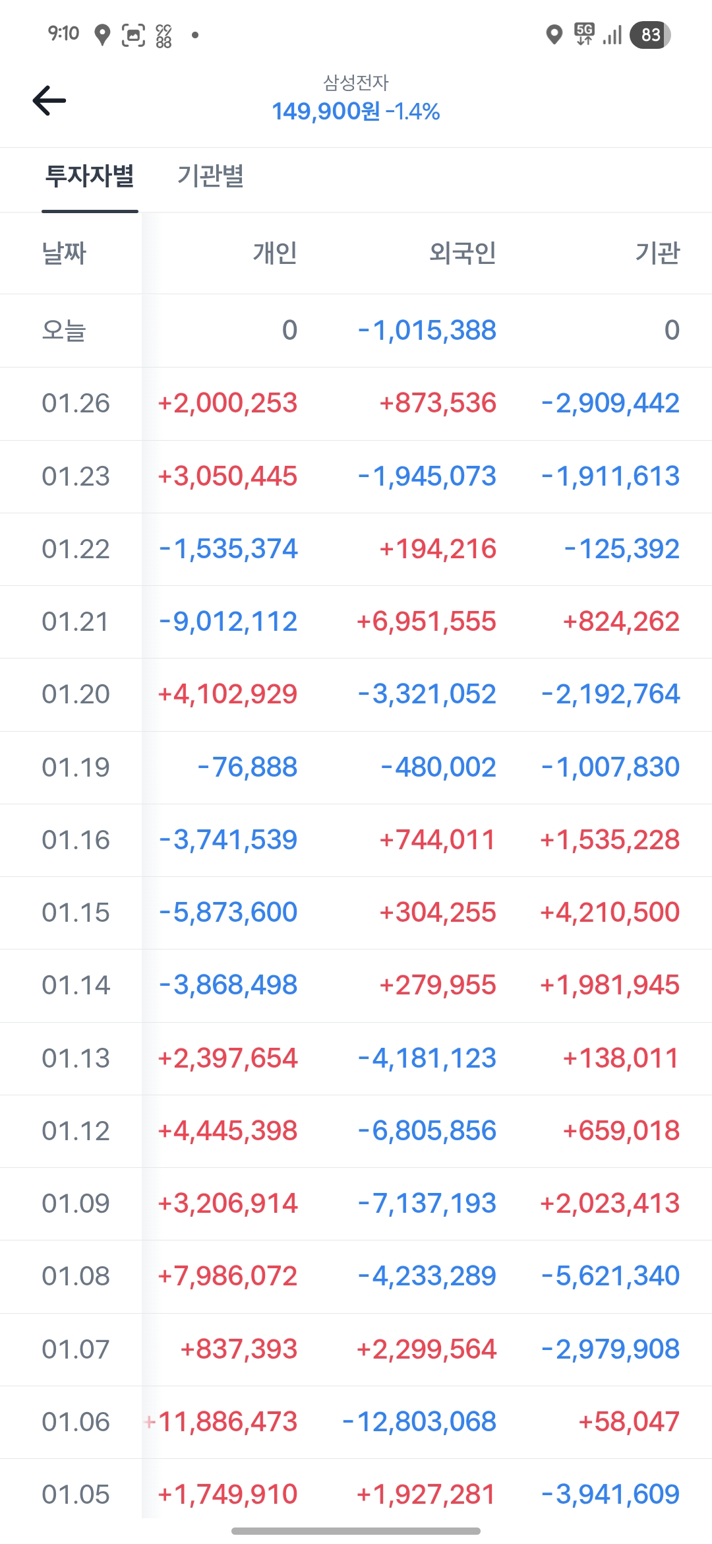Tap the four-circle app notification icon
This screenshot has width=712, height=1544.
[x=163, y=36]
